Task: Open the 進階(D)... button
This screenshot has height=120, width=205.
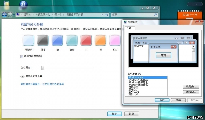Action: coord(191,92)
